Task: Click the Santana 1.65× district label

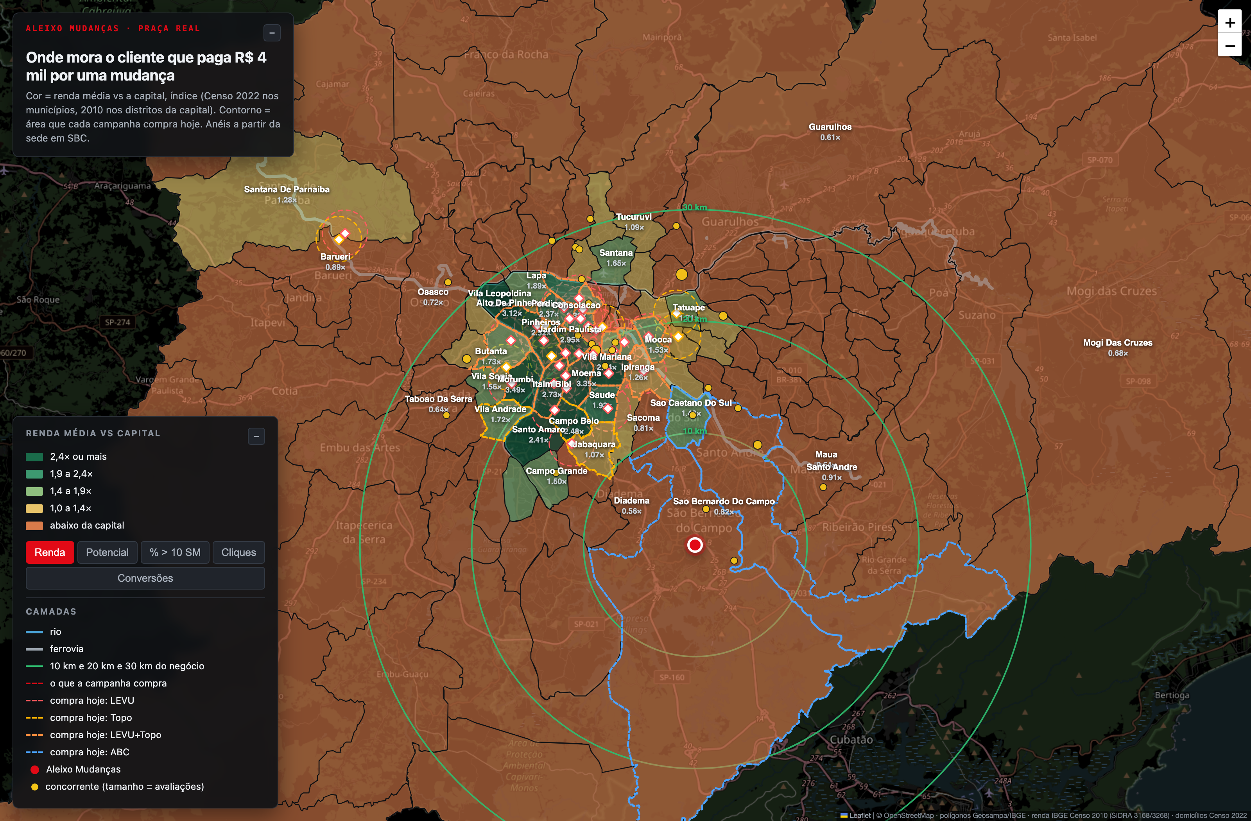Action: coord(616,258)
